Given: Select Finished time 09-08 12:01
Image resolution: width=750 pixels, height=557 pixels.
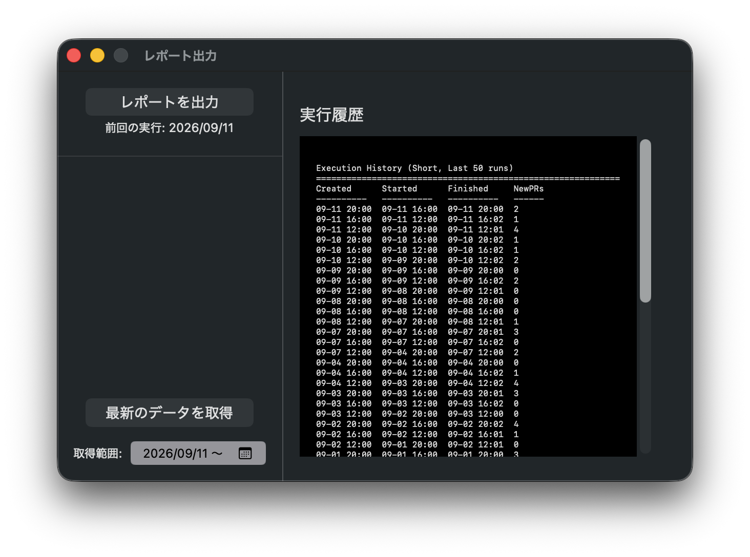Looking at the screenshot, I should pyautogui.click(x=475, y=322).
